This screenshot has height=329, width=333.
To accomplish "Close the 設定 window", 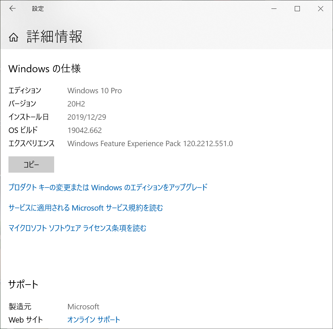I will tap(321, 9).
